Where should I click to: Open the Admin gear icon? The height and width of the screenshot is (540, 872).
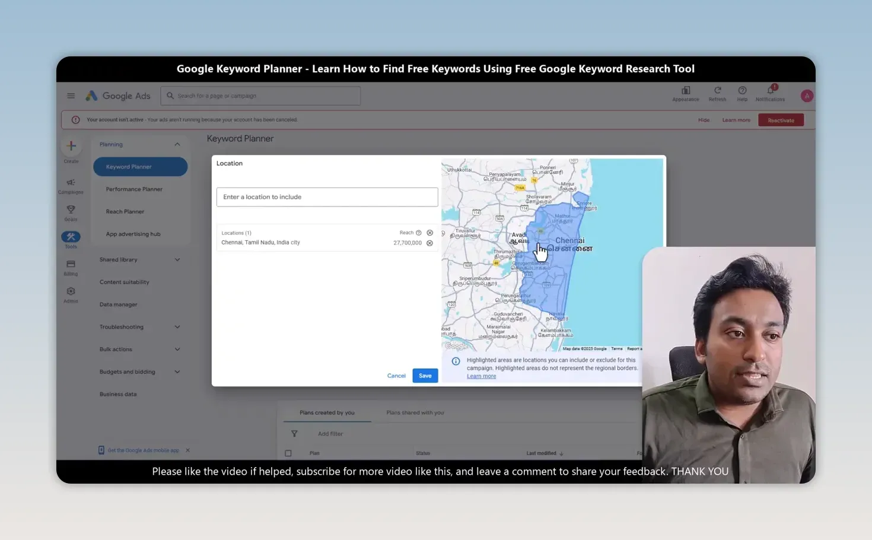pyautogui.click(x=71, y=291)
